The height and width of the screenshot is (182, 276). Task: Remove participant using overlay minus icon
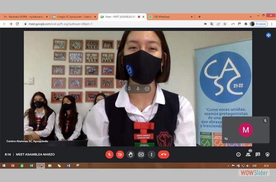coord(147,89)
